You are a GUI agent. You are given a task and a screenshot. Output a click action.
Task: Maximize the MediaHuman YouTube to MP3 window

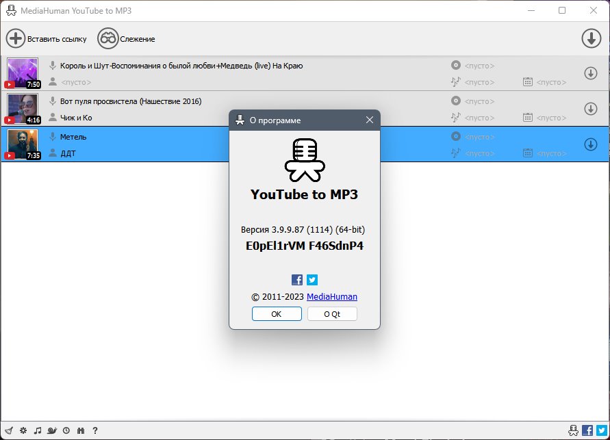pyautogui.click(x=562, y=10)
